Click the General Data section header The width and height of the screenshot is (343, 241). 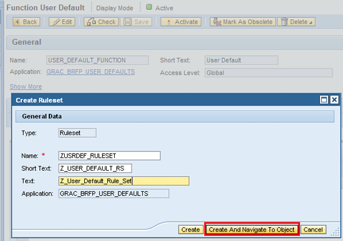(x=175, y=116)
